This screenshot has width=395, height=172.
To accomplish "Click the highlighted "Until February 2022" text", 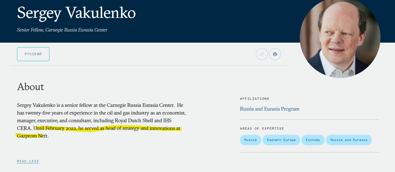I will (x=55, y=128).
